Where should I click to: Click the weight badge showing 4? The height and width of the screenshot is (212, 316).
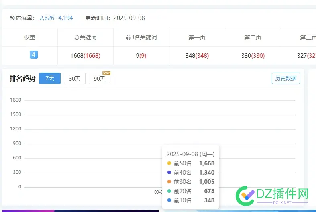pyautogui.click(x=34, y=55)
